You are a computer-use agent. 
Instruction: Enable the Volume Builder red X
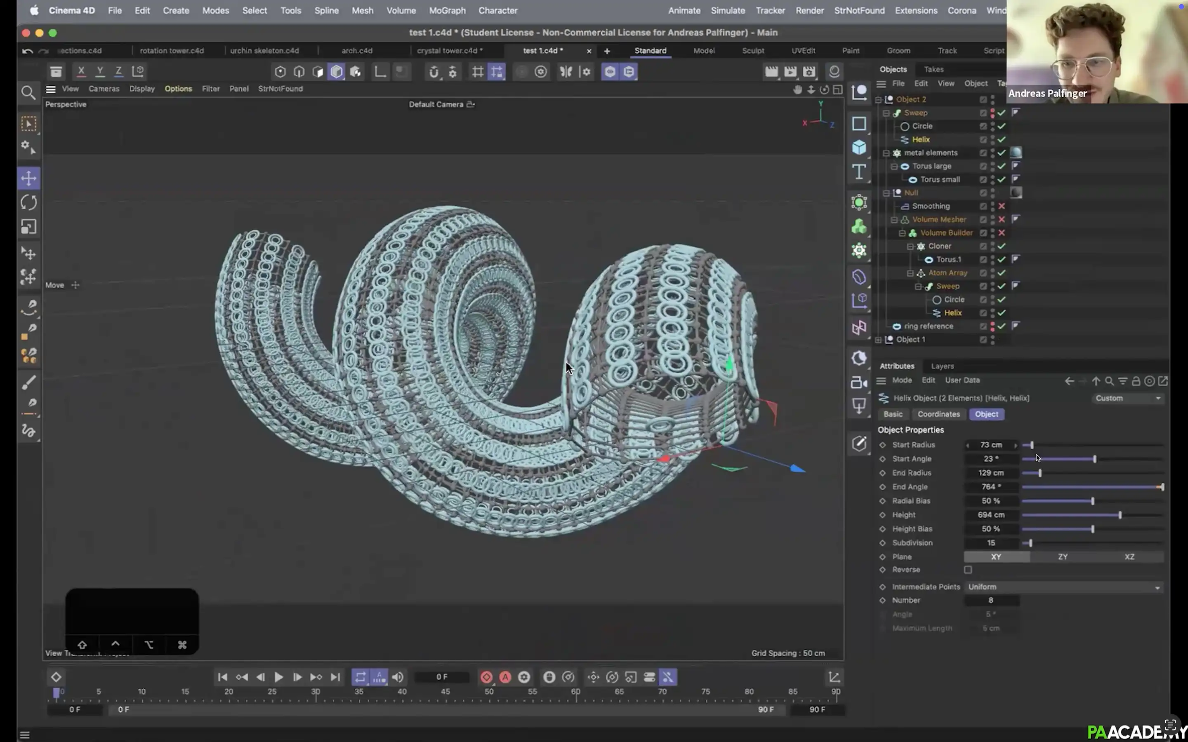coord(1002,232)
